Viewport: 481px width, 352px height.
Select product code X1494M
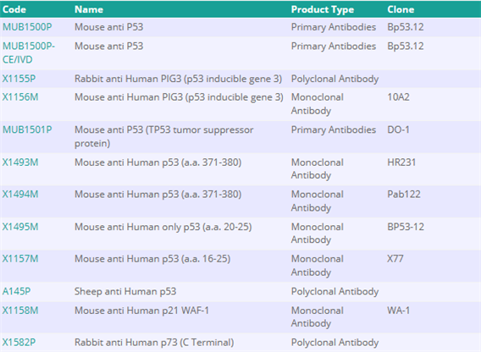coord(20,195)
